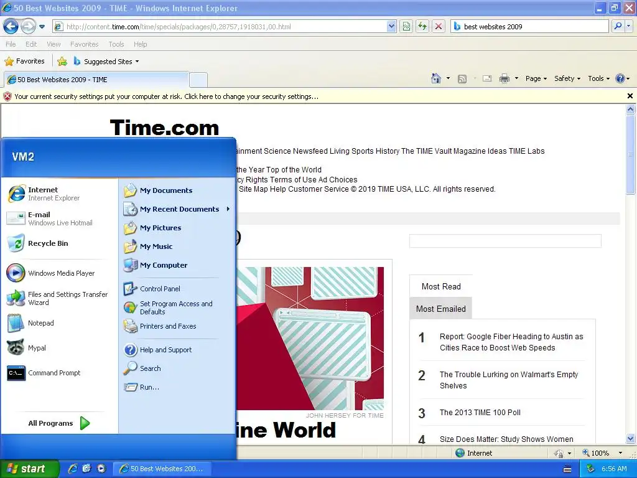Open the search provider dropdown arrow
This screenshot has height=478, width=637.
628,27
